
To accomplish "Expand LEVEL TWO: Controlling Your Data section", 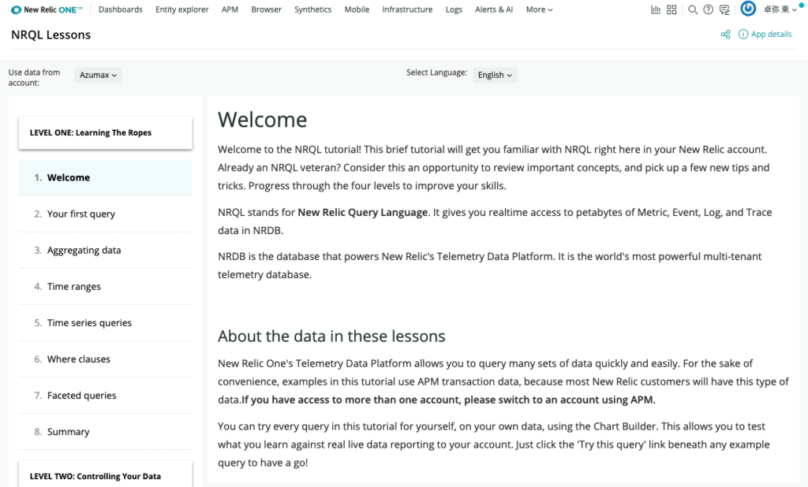I will 106,476.
